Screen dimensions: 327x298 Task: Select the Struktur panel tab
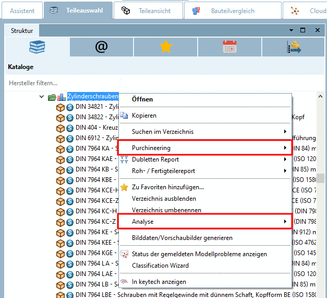coord(22,31)
